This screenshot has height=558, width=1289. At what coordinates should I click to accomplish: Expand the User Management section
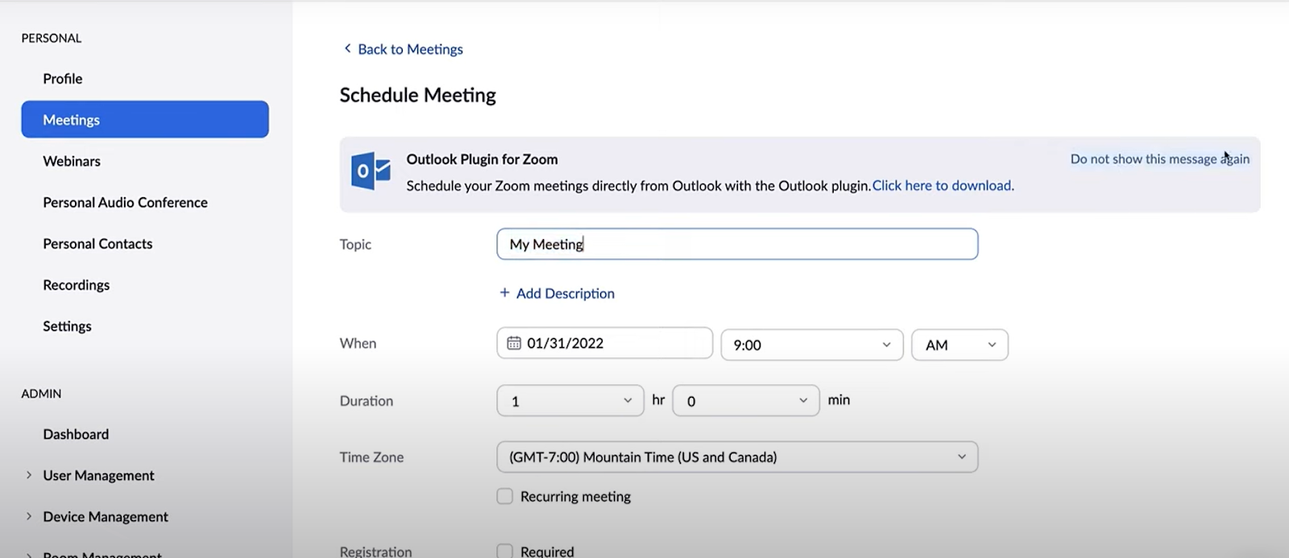(29, 475)
